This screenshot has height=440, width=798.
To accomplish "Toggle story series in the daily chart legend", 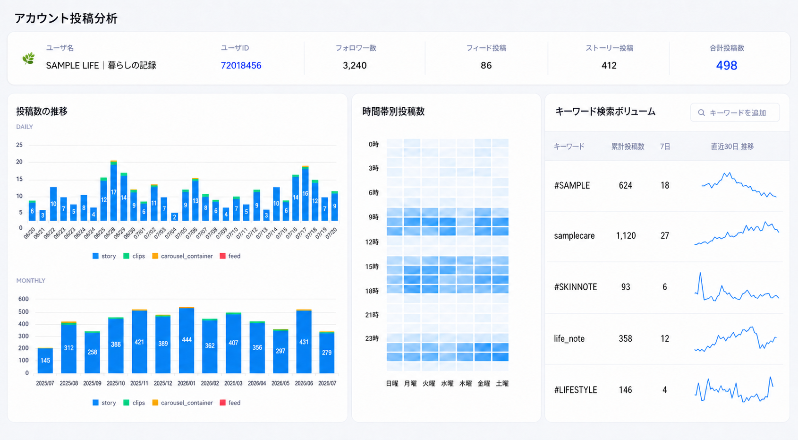I will [x=104, y=256].
